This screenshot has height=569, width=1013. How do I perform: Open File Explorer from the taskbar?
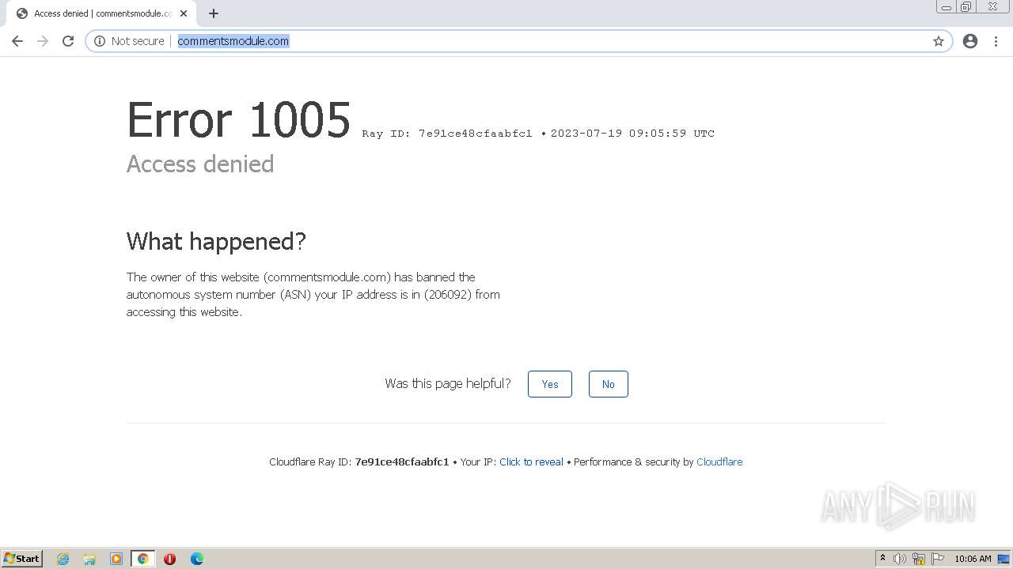coord(89,559)
